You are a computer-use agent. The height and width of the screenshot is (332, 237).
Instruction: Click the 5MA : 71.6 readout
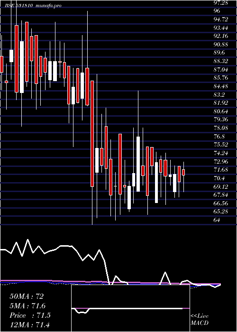click(x=27, y=306)
